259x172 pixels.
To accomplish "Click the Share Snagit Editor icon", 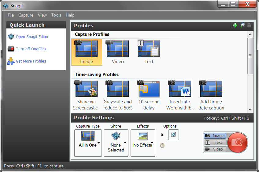I will [x=116, y=136].
